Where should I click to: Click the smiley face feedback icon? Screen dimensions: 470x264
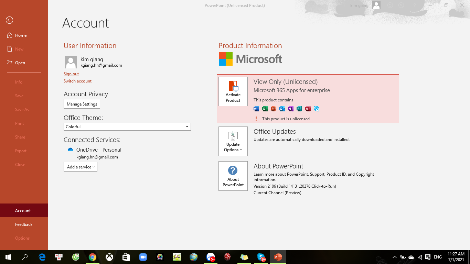click(x=390, y=5)
